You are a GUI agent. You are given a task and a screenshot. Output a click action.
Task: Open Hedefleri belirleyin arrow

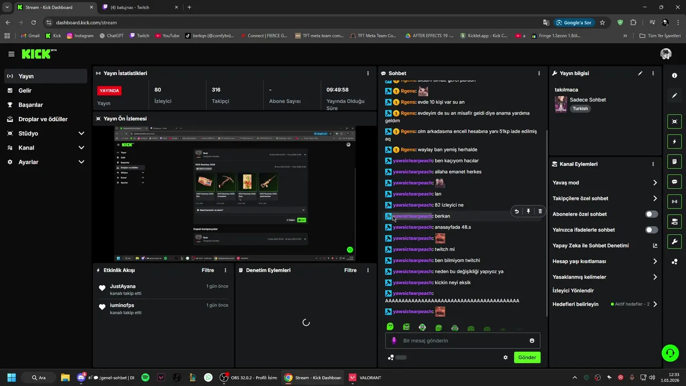coord(654,304)
